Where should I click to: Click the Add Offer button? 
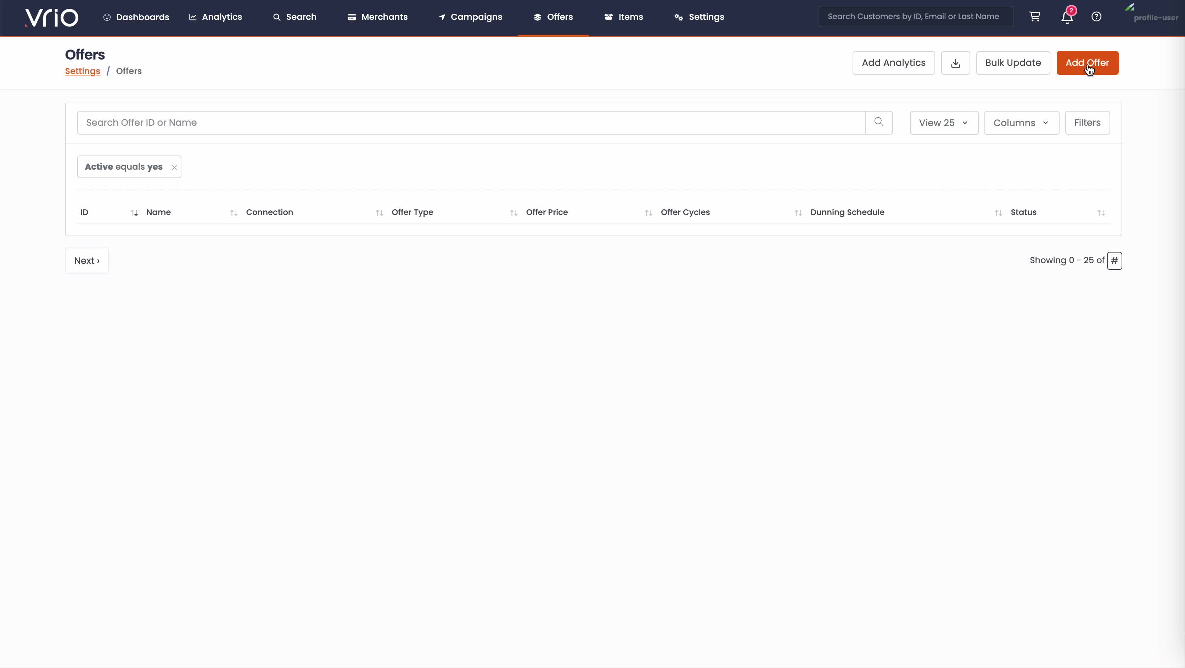click(1087, 63)
